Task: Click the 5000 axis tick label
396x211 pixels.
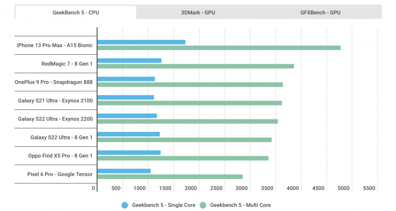Action: point(344,188)
